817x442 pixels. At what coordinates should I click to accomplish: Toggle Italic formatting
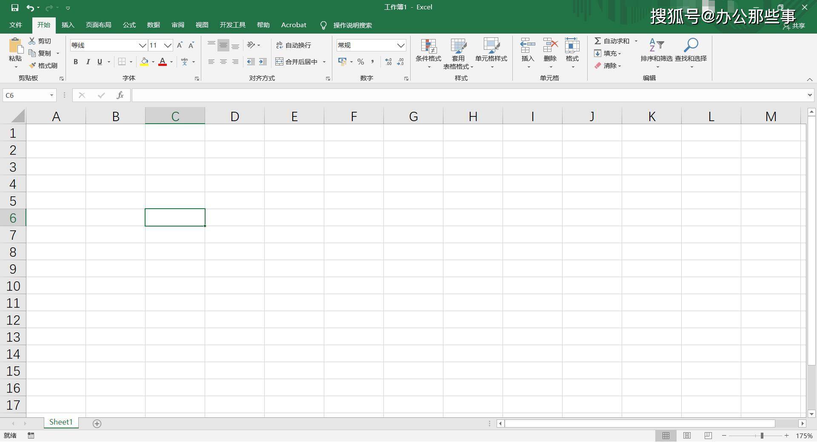coord(88,62)
